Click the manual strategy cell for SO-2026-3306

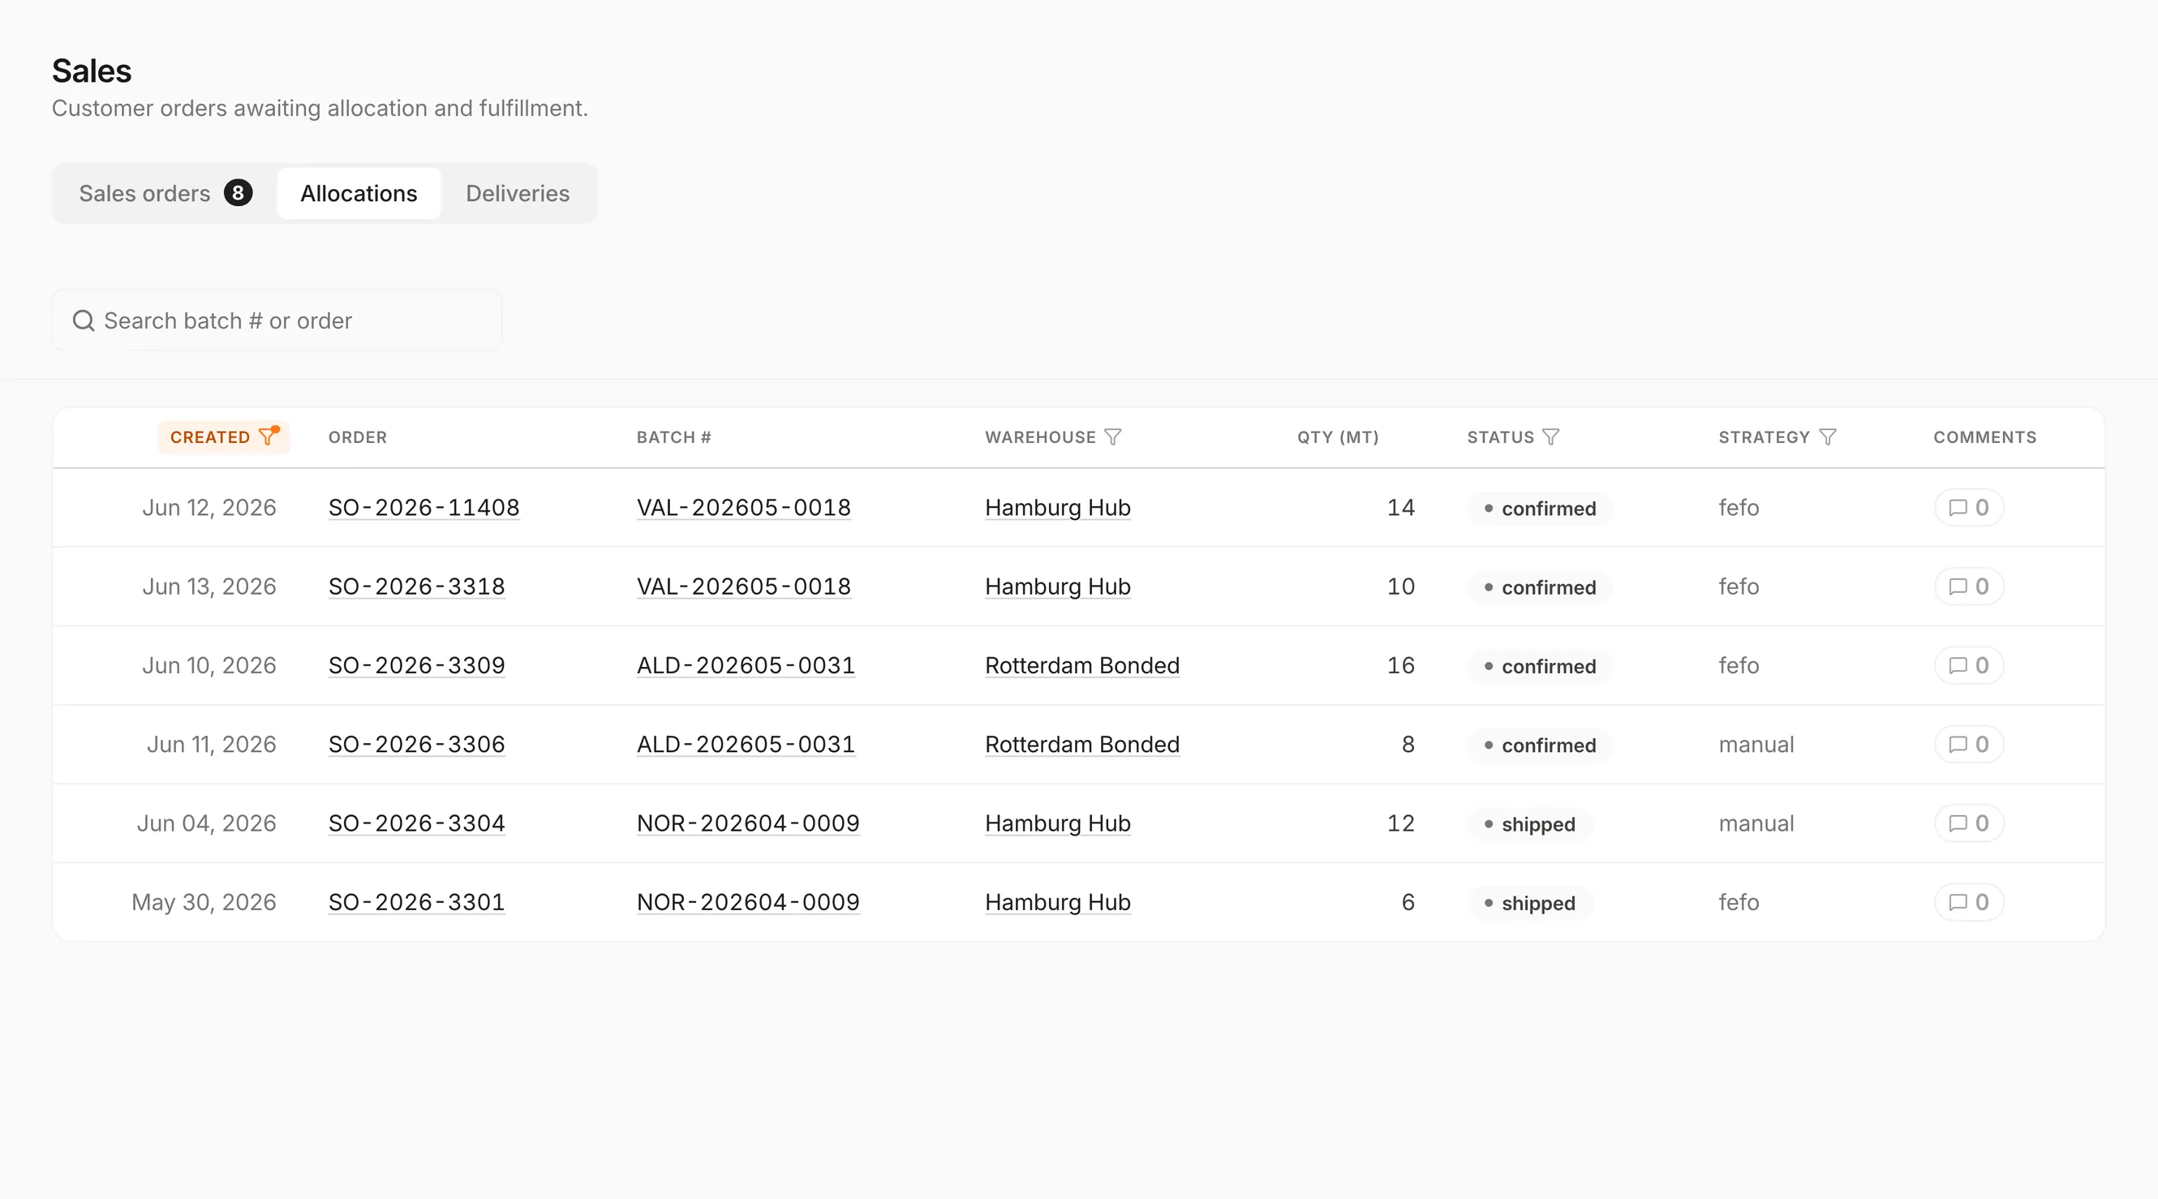(x=1756, y=744)
